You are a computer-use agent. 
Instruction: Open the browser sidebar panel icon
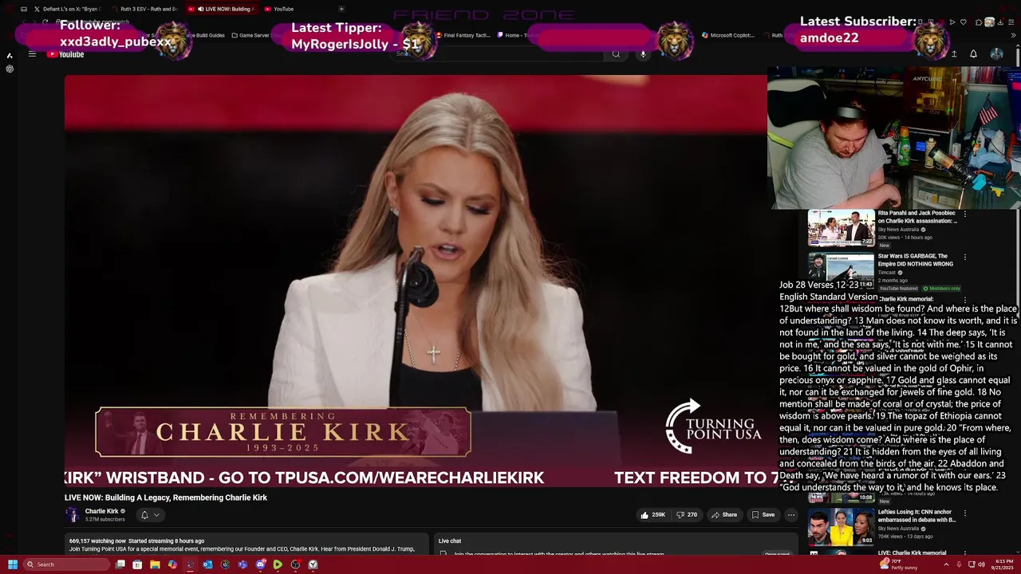click(x=10, y=56)
